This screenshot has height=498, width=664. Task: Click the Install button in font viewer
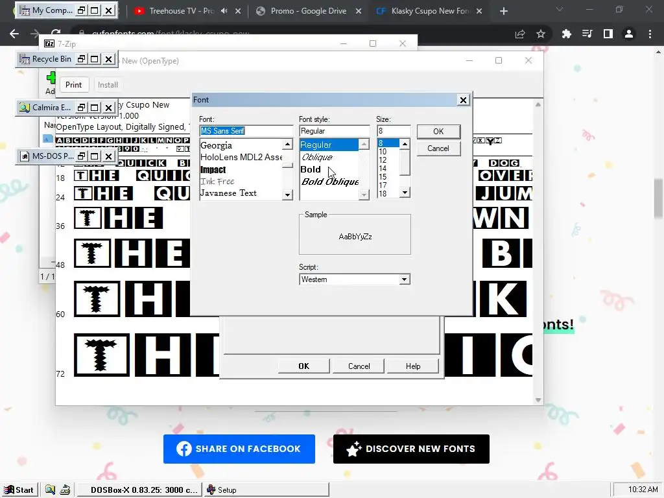click(108, 85)
